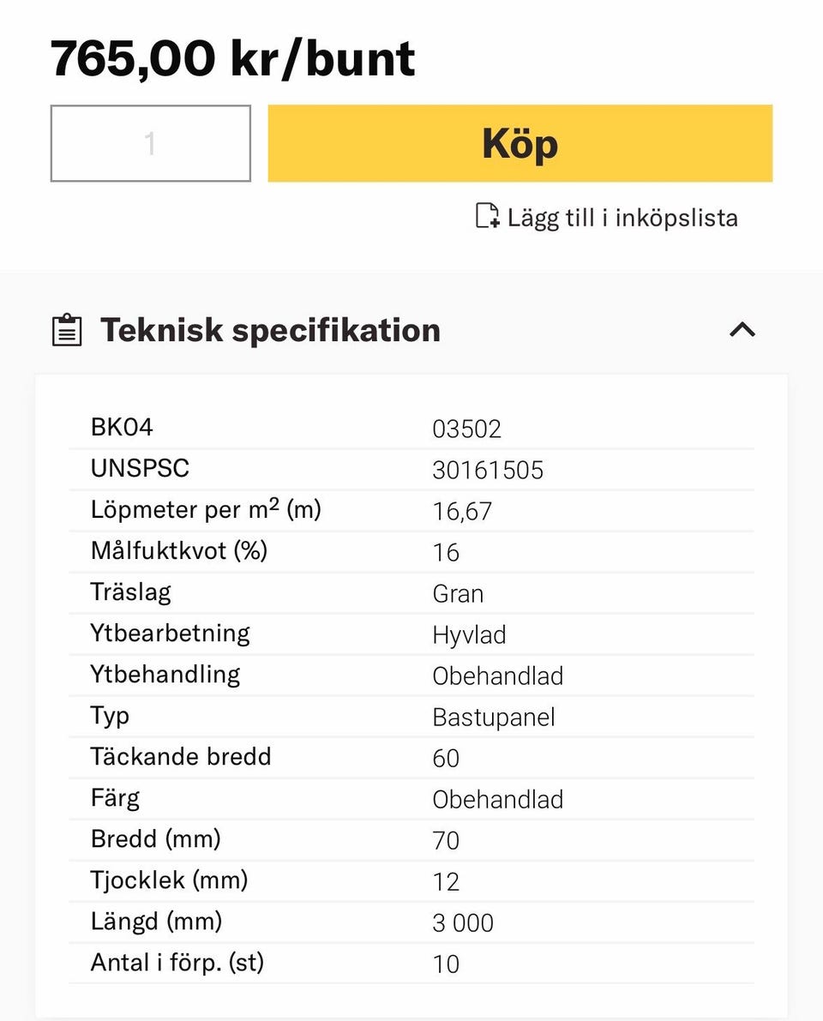Click the Typ value Bastupanel
Screen dimensions: 823x1021
tap(494, 717)
